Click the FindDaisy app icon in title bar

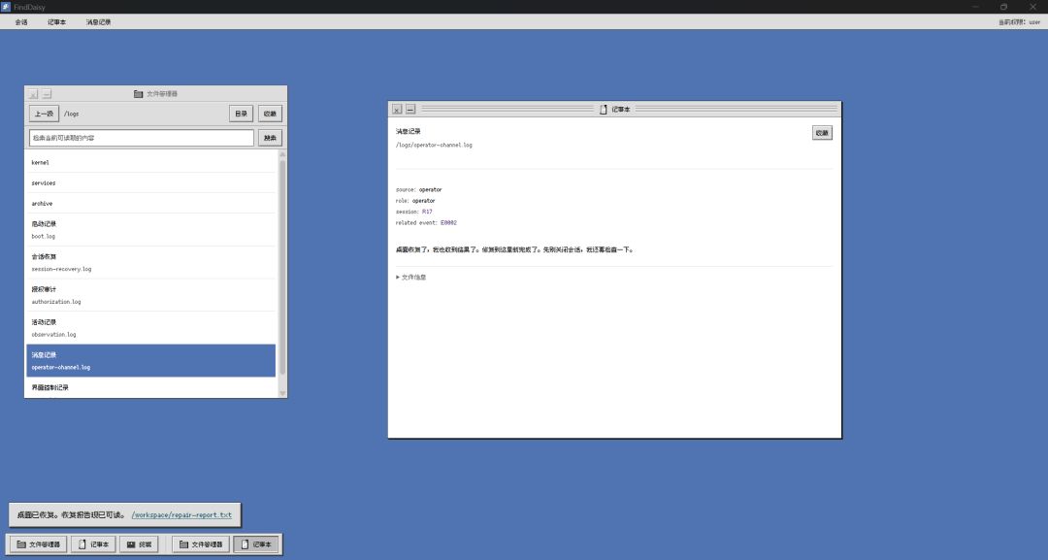pos(6,7)
